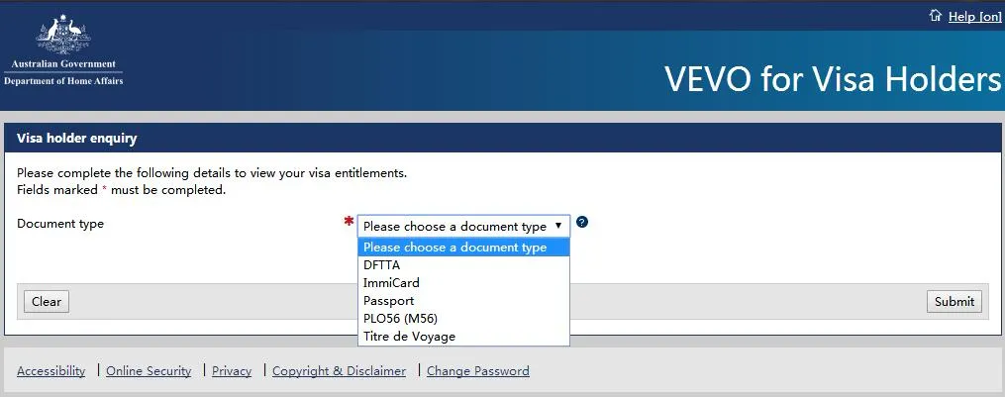Click the 'Visa holder enquiry' panel header

click(x=77, y=139)
